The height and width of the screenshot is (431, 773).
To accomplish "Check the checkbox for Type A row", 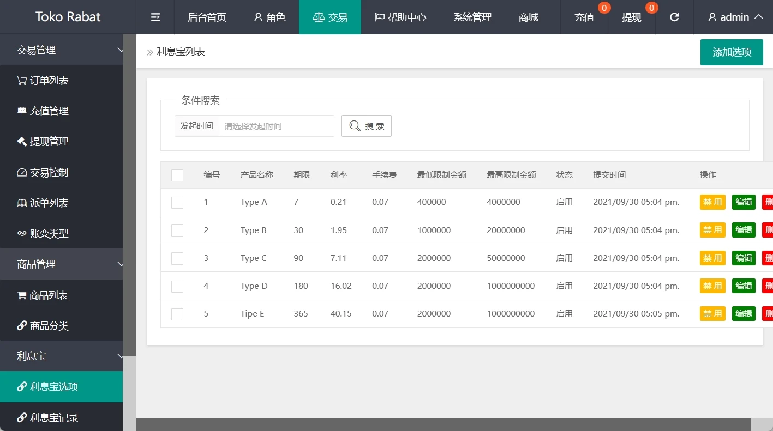I will click(x=177, y=202).
